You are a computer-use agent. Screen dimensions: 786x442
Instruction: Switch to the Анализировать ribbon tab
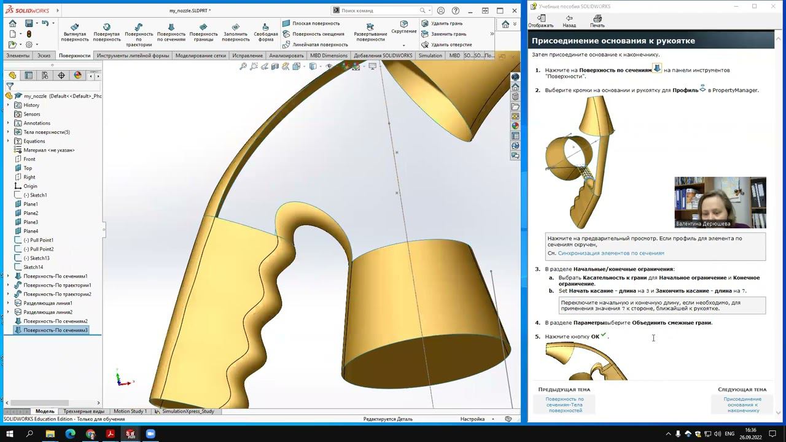point(287,55)
